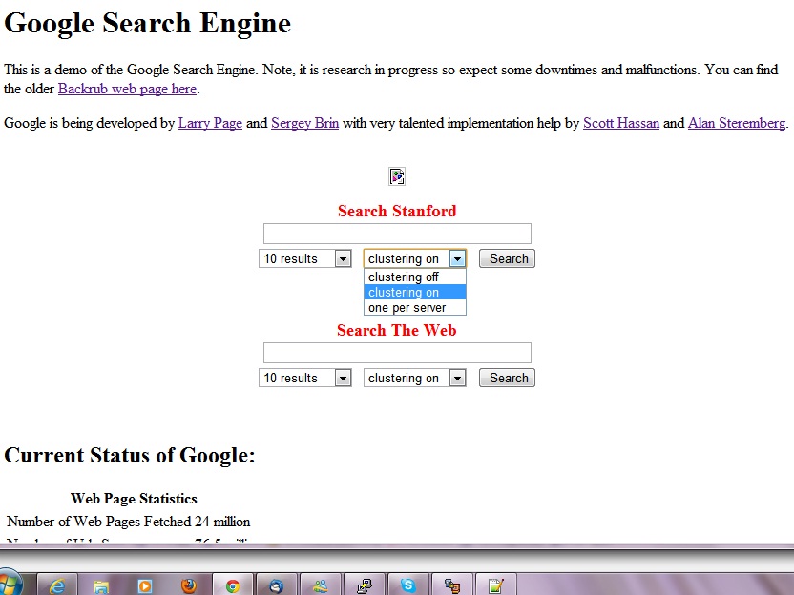This screenshot has width=794, height=595.
Task: Switch to Google Chrome in taskbar
Action: [x=233, y=585]
